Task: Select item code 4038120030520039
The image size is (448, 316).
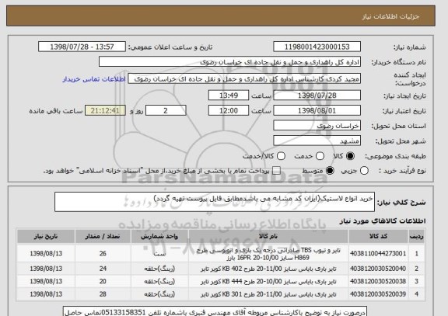Action: pyautogui.click(x=378, y=294)
